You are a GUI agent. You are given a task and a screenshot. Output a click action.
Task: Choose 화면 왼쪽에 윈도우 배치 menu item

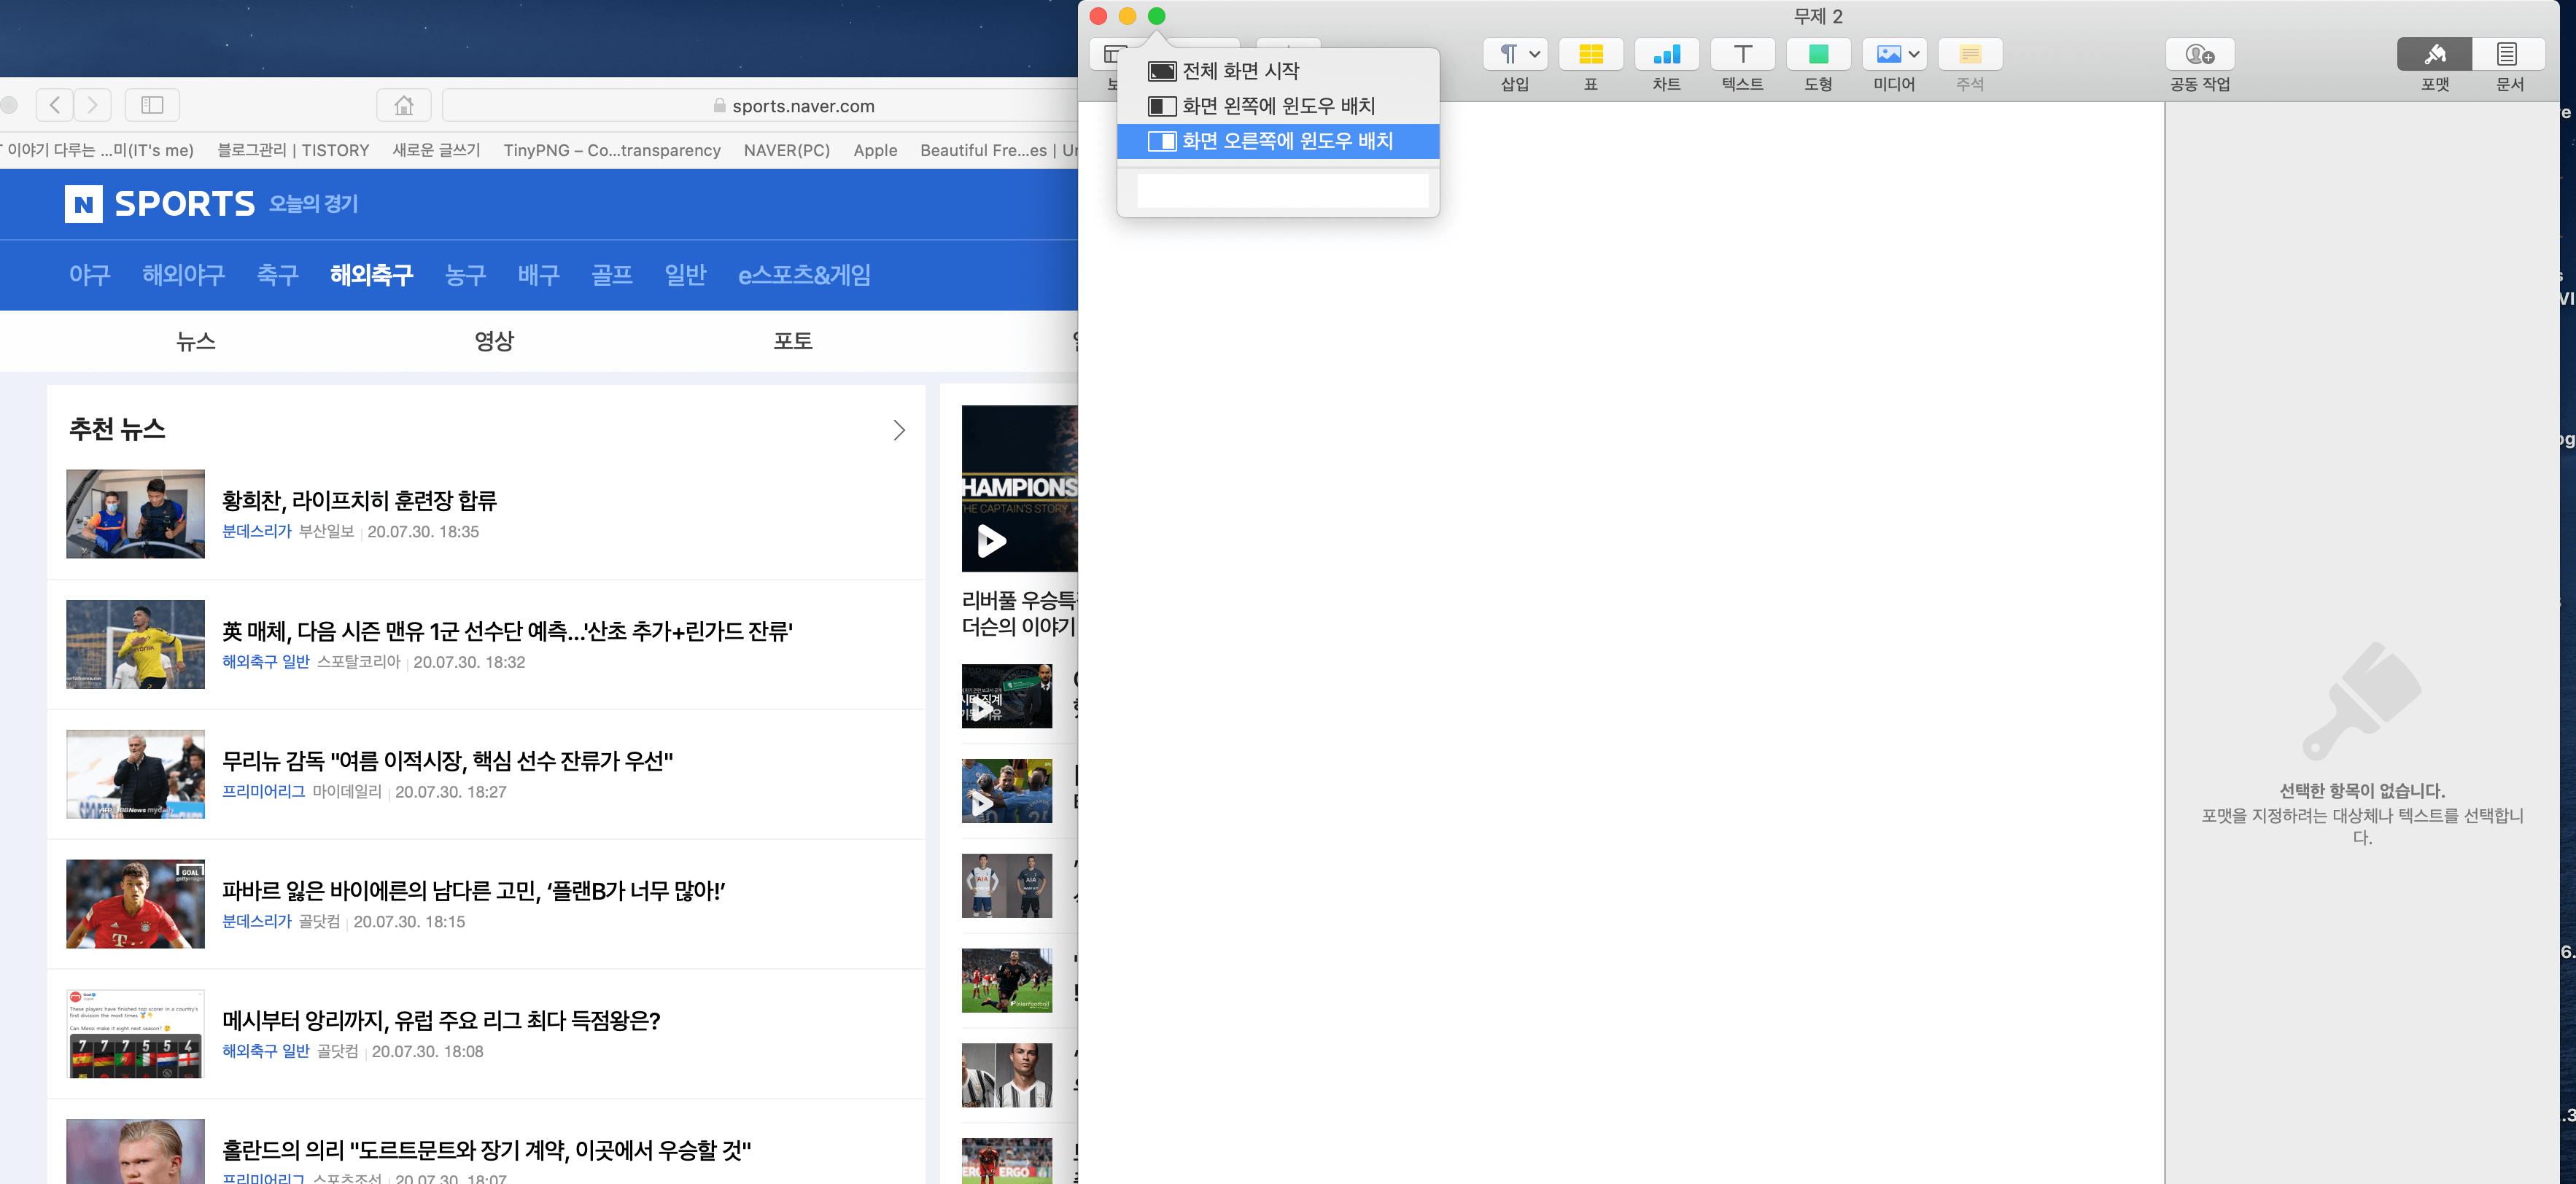pyautogui.click(x=1277, y=106)
